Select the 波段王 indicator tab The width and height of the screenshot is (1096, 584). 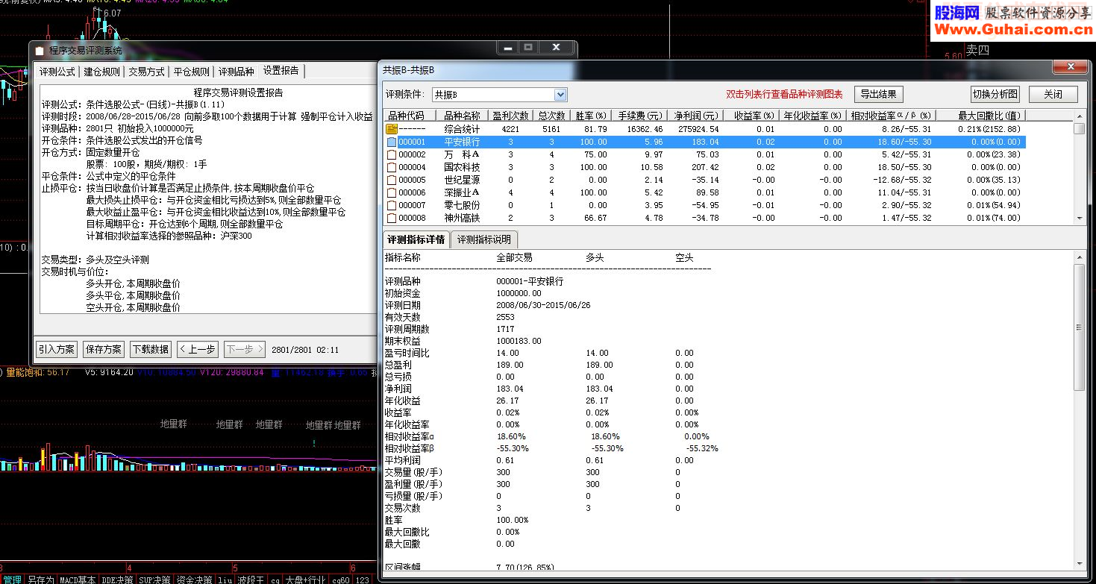pyautogui.click(x=251, y=580)
